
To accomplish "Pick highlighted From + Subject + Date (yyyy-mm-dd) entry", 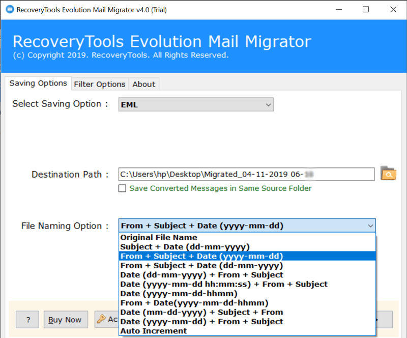I will (247, 256).
